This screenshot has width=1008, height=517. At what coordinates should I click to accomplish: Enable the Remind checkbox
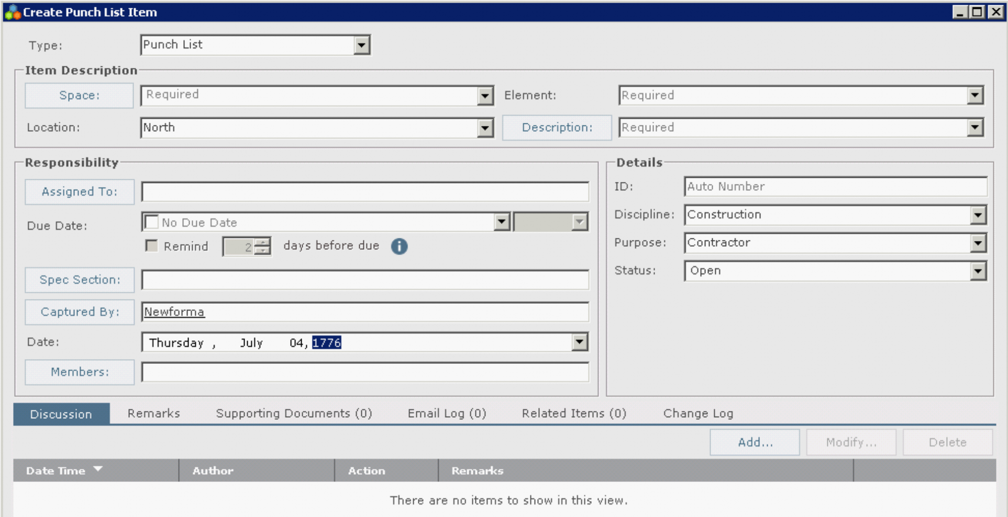[151, 246]
